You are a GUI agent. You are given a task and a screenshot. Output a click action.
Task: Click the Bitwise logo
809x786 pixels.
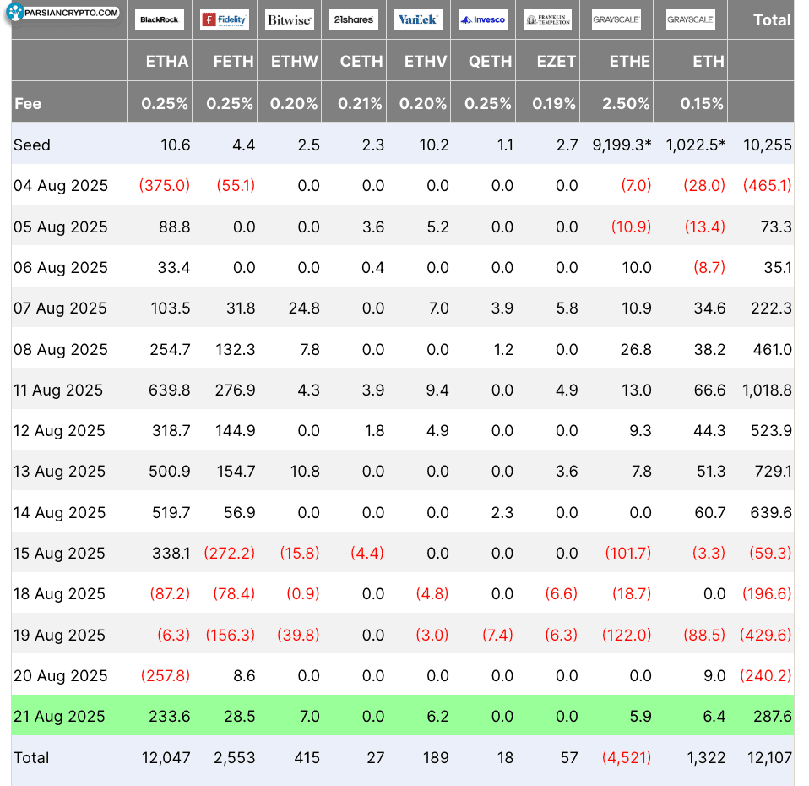tap(290, 19)
